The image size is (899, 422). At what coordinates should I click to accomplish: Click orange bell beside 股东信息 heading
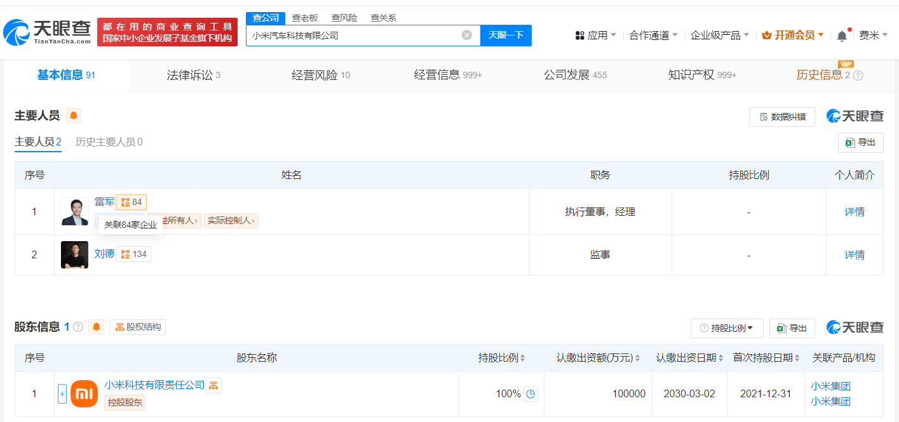coord(97,327)
